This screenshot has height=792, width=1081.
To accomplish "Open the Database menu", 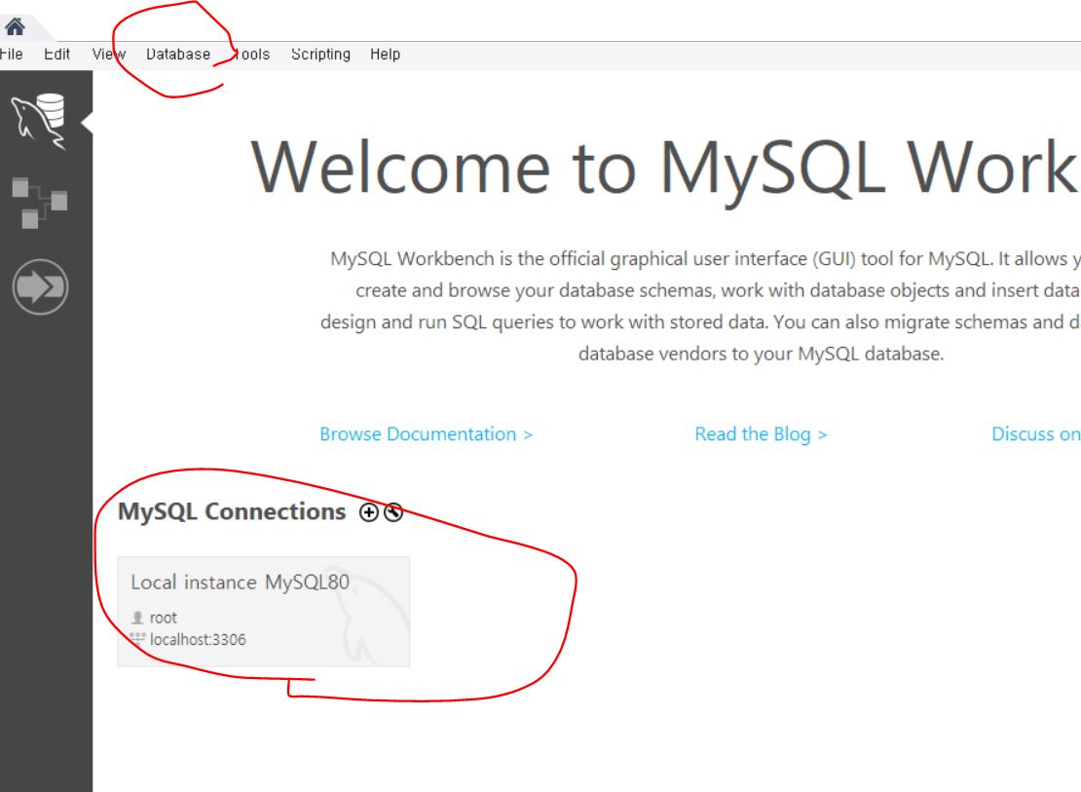I will pos(178,54).
